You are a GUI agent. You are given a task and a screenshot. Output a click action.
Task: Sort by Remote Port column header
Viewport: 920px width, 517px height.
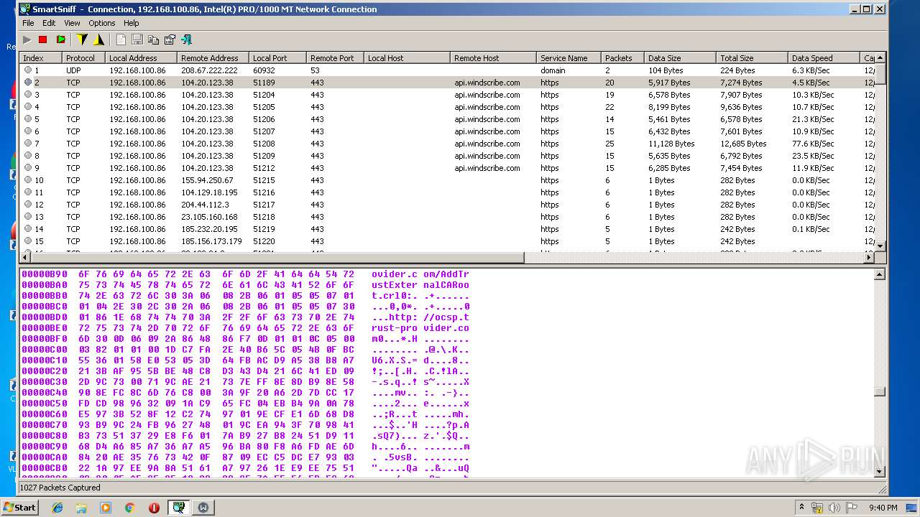(x=335, y=58)
